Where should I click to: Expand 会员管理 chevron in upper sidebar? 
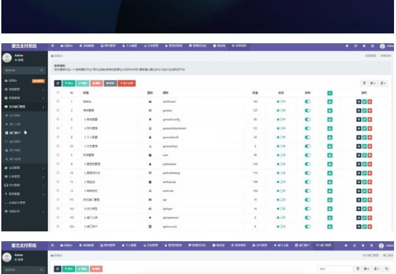click(x=43, y=168)
